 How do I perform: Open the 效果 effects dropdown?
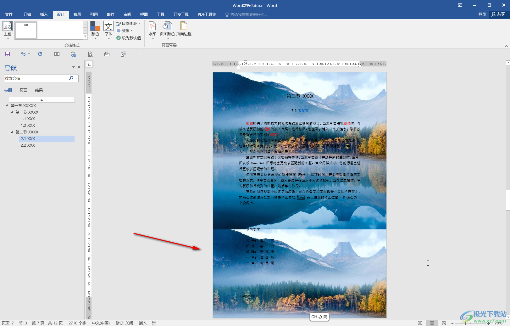tap(125, 31)
